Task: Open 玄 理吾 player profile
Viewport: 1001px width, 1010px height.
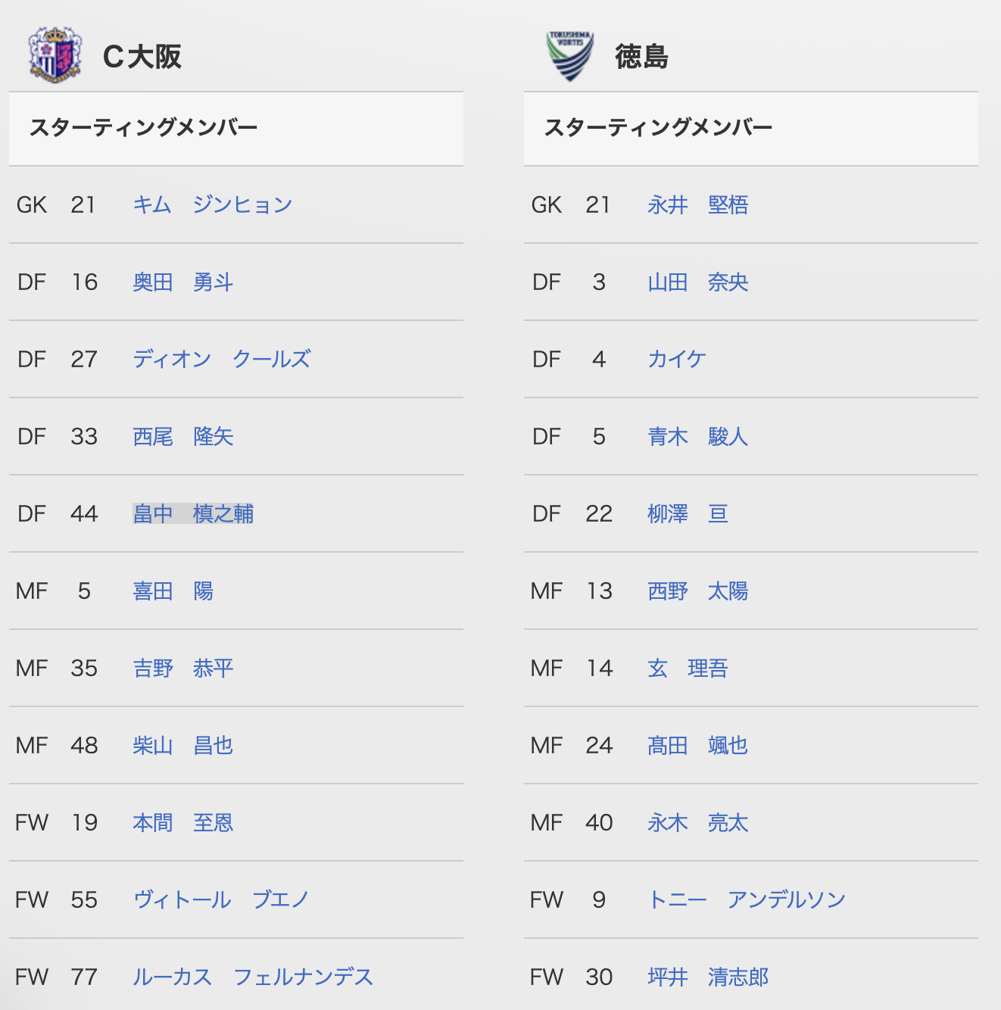Action: pyautogui.click(x=688, y=669)
